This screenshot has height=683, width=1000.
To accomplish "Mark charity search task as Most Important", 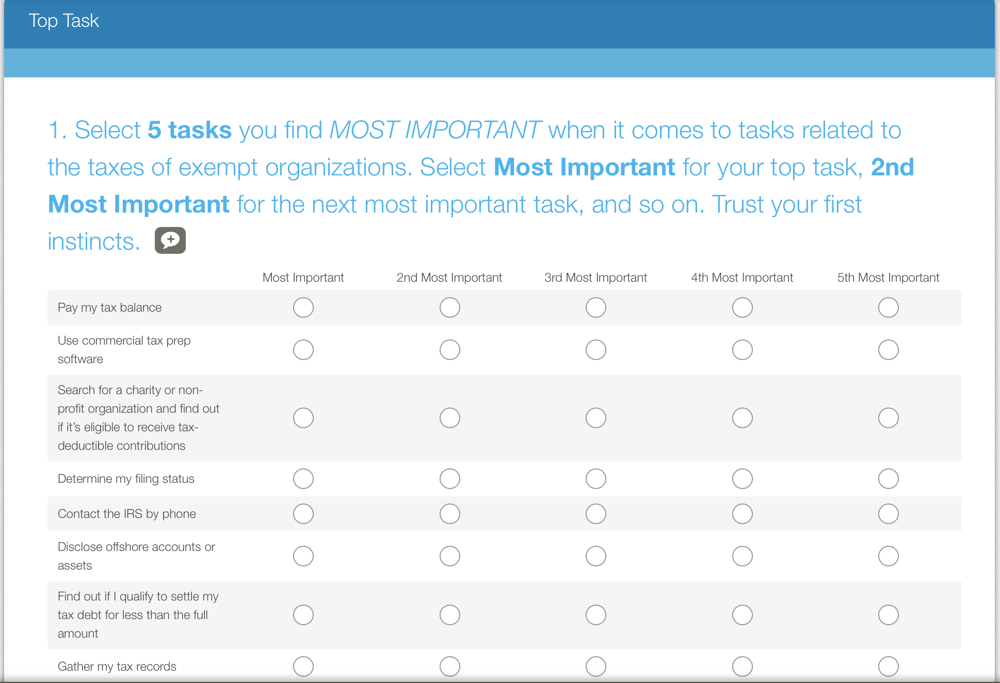I will (303, 418).
